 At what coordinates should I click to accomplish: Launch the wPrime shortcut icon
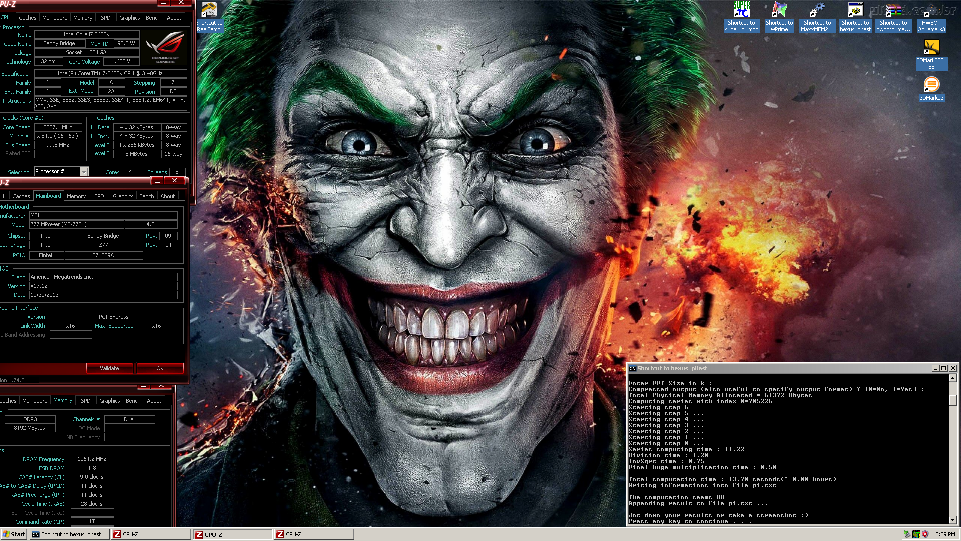pyautogui.click(x=779, y=17)
